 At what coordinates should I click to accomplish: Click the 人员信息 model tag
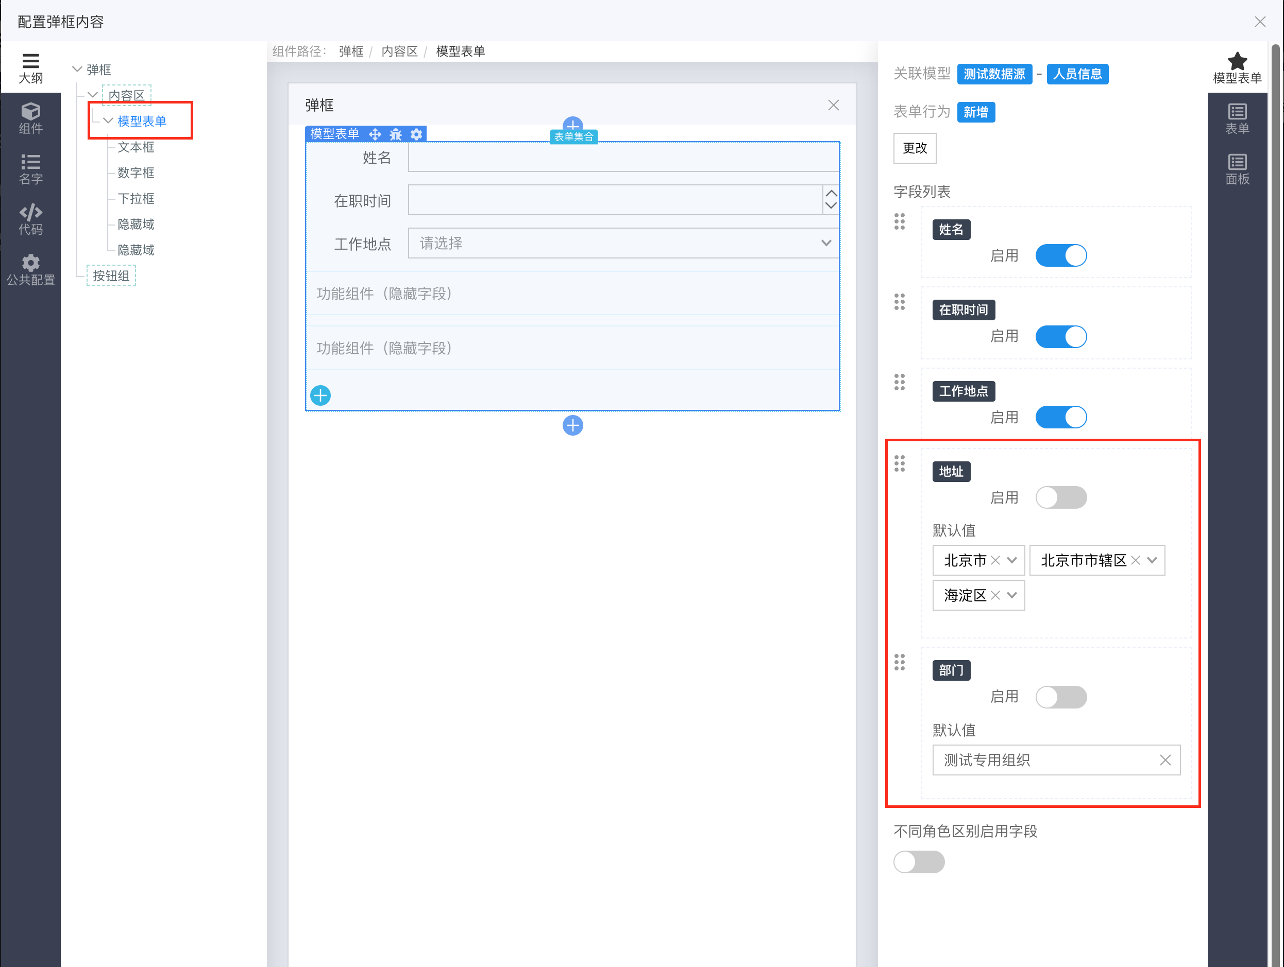[x=1077, y=74]
